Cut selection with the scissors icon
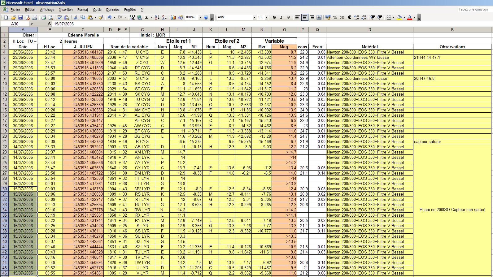Viewport: 493px width, 277px height. (x=76, y=17)
